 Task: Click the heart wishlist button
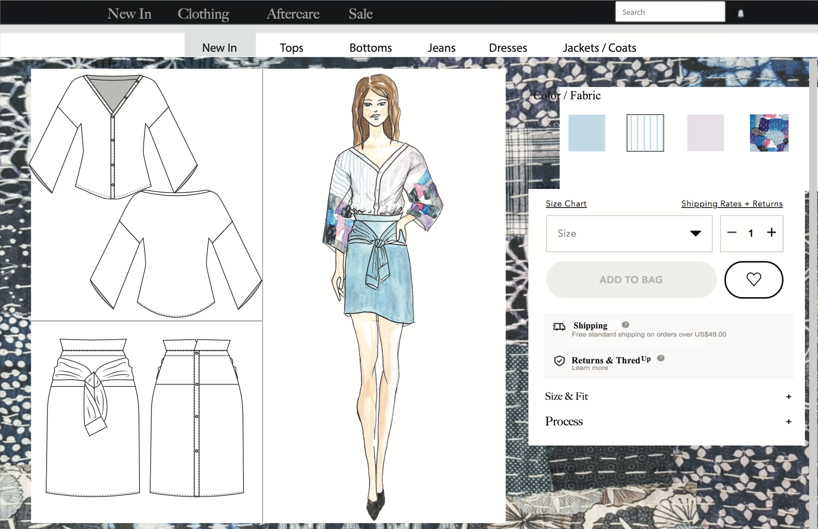754,279
